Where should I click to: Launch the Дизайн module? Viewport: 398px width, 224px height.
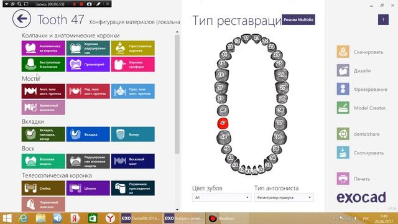[x=354, y=70]
